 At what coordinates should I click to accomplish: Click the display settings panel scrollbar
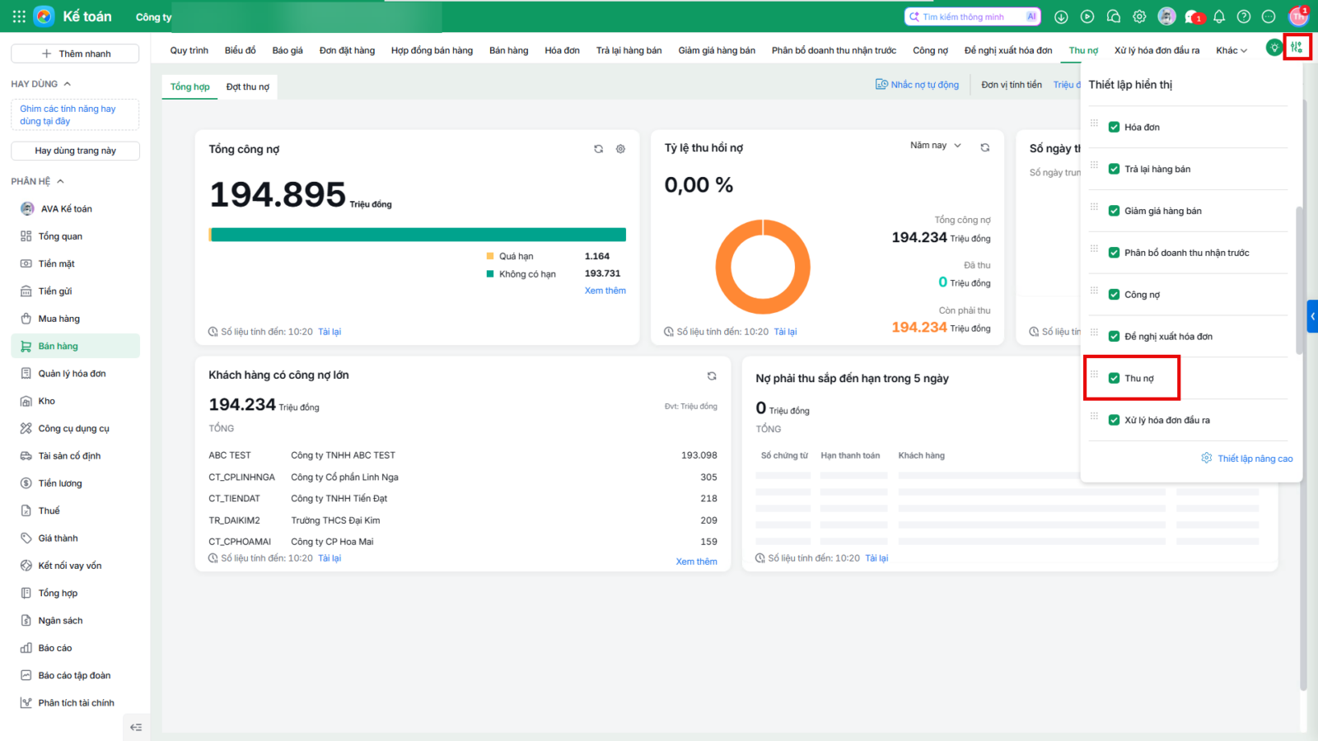[x=1301, y=280]
